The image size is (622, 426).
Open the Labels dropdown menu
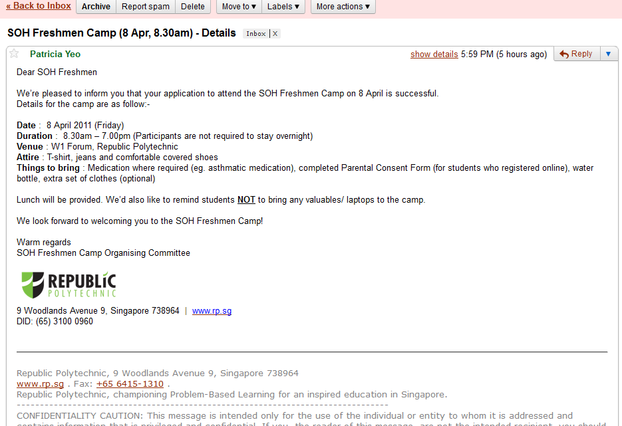tap(283, 7)
